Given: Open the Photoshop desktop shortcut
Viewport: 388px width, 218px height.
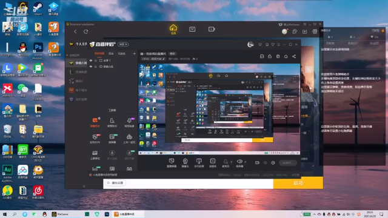Looking at the screenshot, I should (38, 51).
